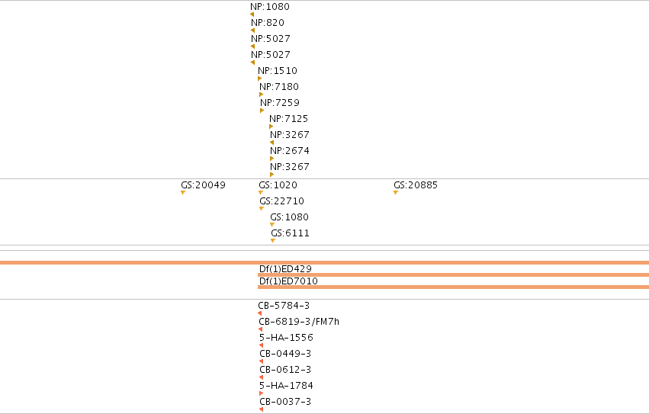The width and height of the screenshot is (649, 414).
Task: Select the red arrow under 5-HA-1556
Action: click(x=261, y=345)
